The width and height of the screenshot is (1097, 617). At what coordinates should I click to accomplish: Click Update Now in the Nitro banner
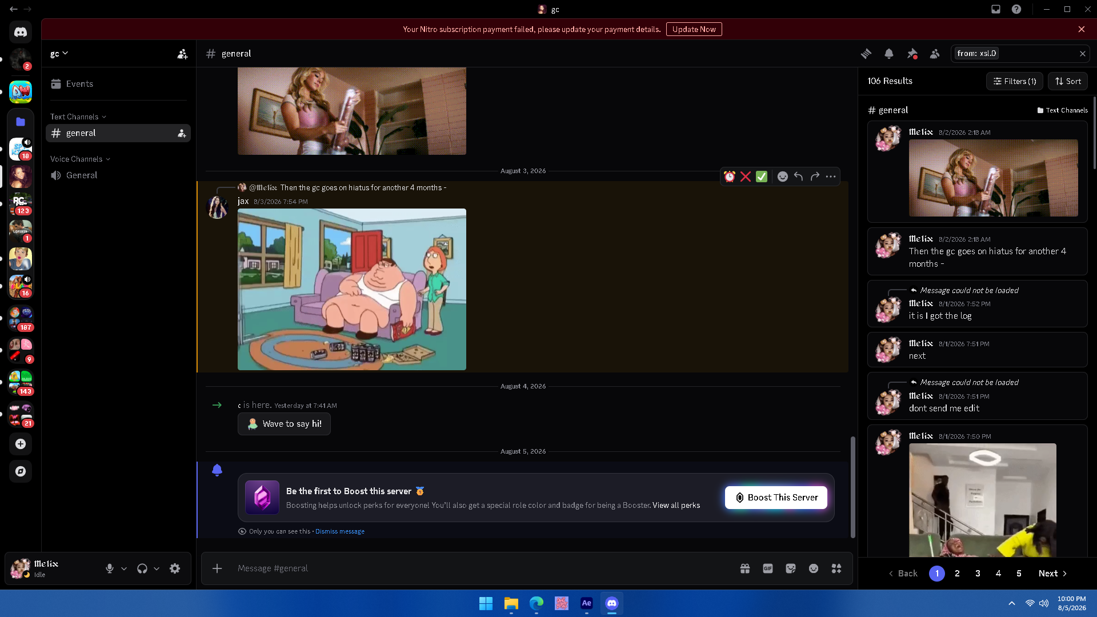point(694,29)
